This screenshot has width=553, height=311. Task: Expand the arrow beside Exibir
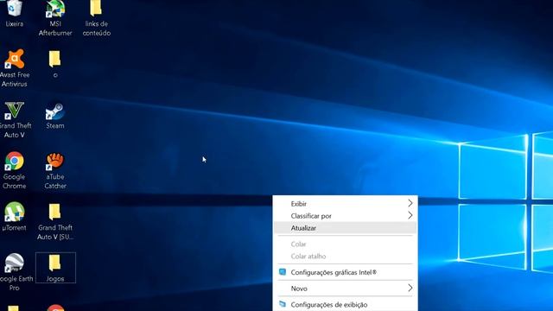pos(410,203)
